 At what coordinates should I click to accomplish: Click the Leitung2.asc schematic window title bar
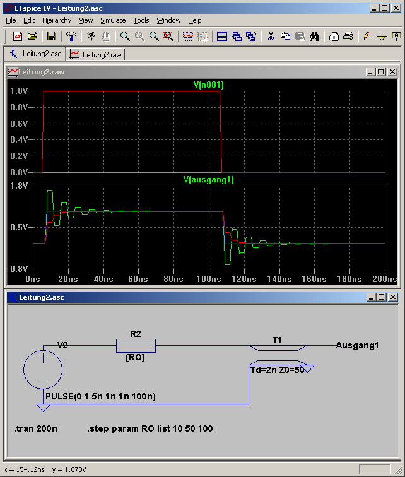click(x=202, y=297)
